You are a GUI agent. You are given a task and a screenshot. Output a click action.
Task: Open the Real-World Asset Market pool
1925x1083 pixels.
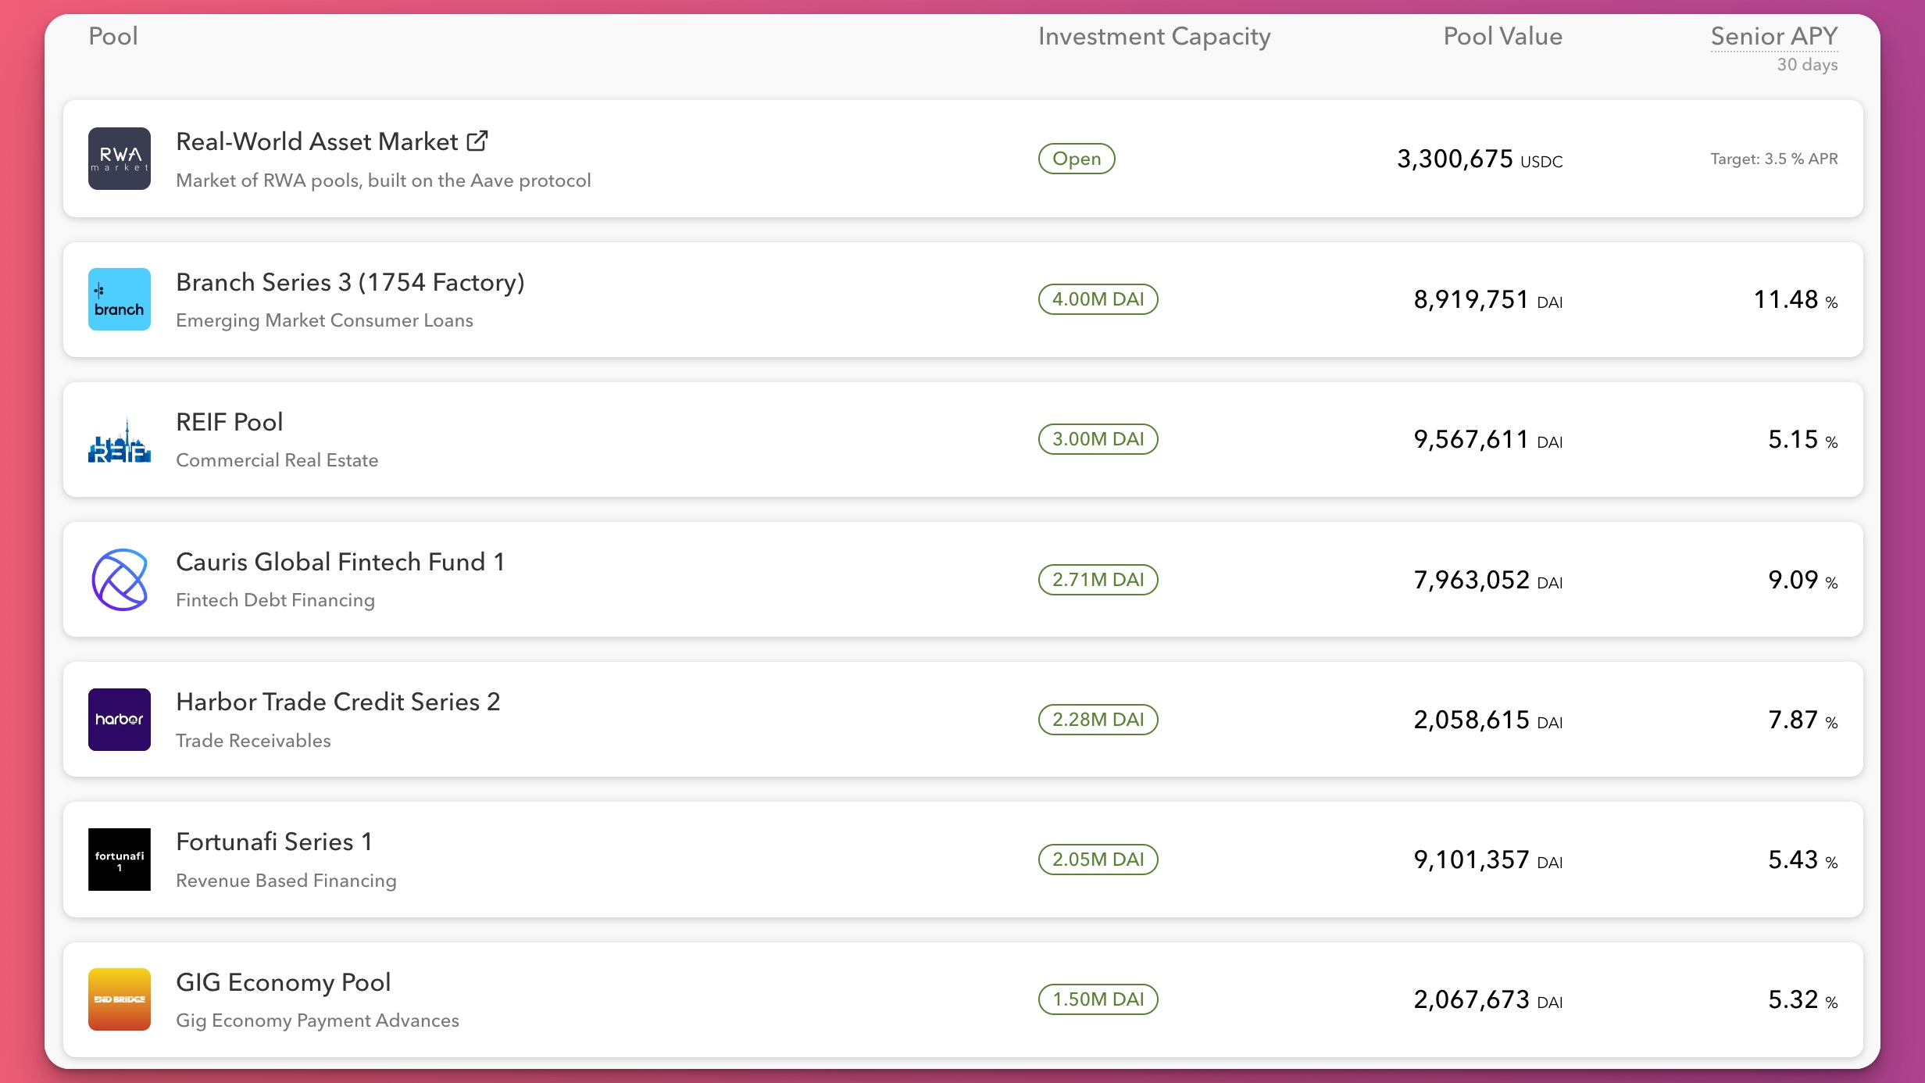(316, 141)
